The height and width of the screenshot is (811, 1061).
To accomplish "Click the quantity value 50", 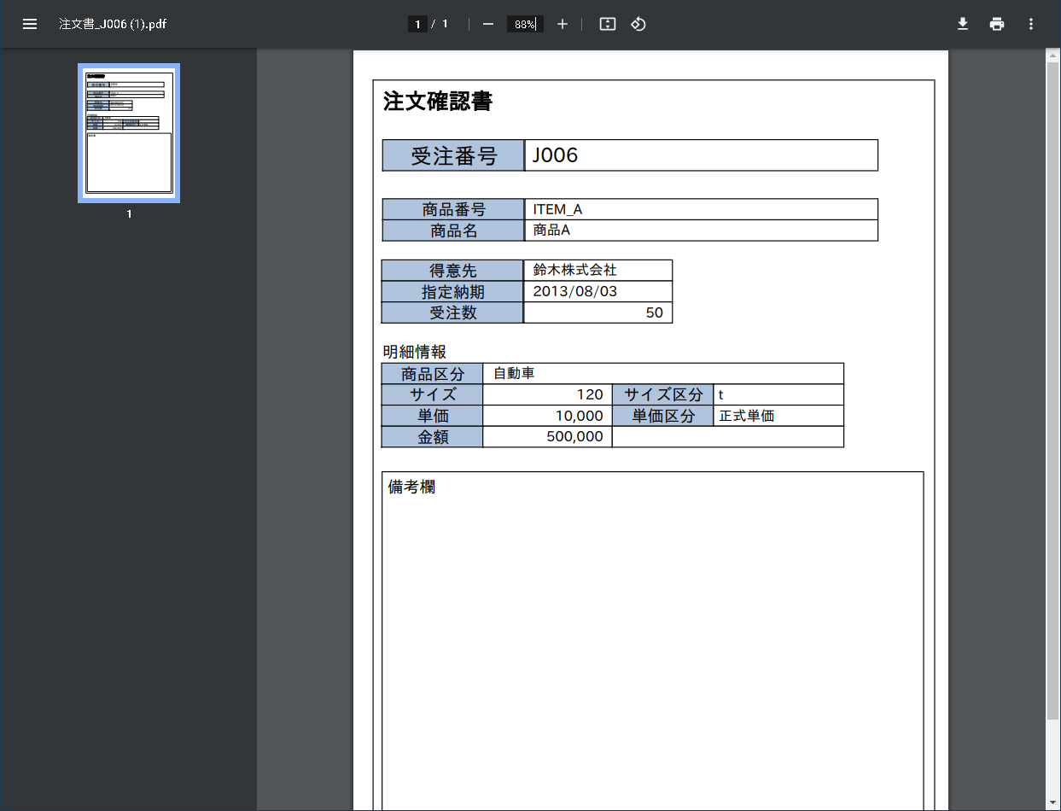I will pyautogui.click(x=655, y=312).
